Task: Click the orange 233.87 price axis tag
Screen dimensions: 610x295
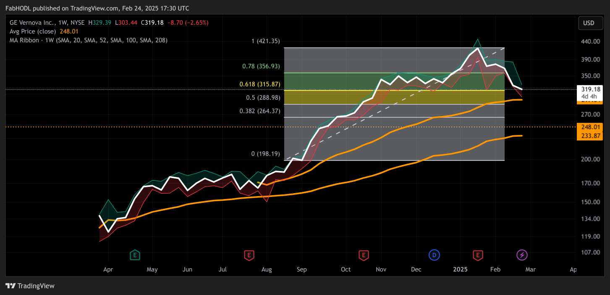Action: (591, 136)
